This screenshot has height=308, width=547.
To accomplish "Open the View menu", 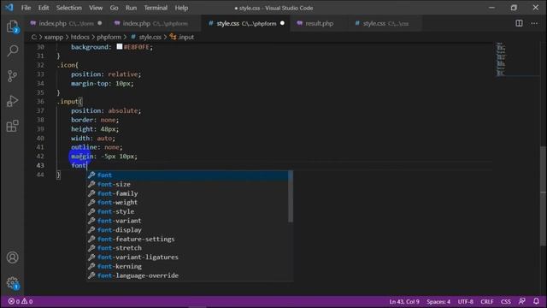I will click(96, 8).
